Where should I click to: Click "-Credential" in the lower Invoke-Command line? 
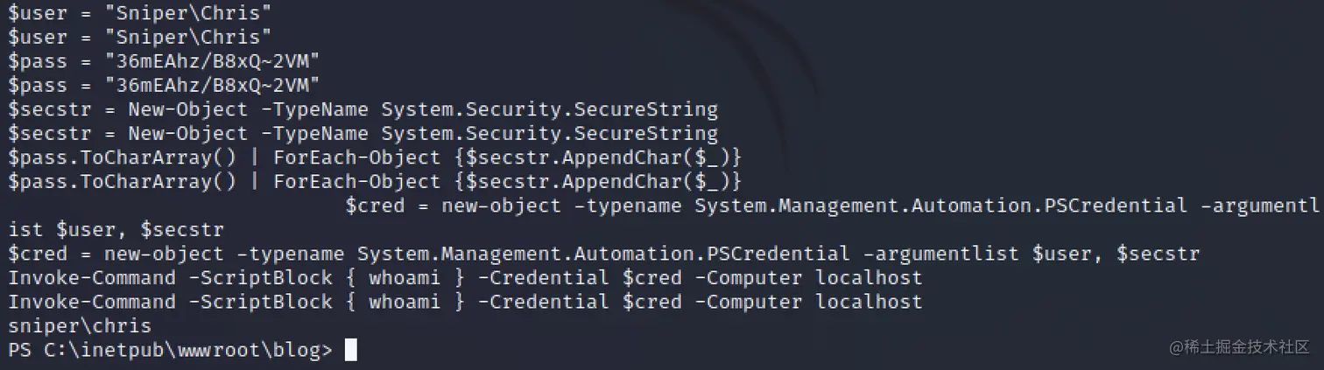(x=543, y=302)
